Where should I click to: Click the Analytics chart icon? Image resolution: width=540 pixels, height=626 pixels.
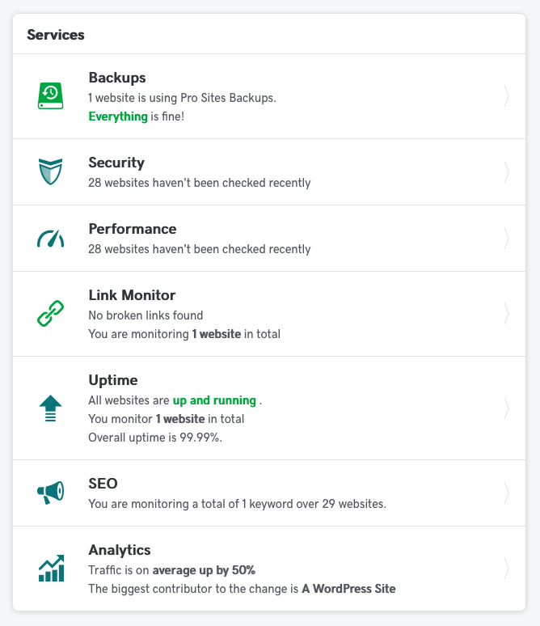[x=51, y=568]
